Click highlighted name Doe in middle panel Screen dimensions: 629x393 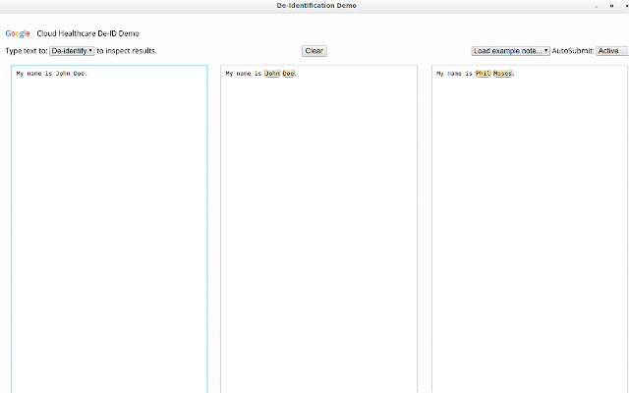[288, 74]
